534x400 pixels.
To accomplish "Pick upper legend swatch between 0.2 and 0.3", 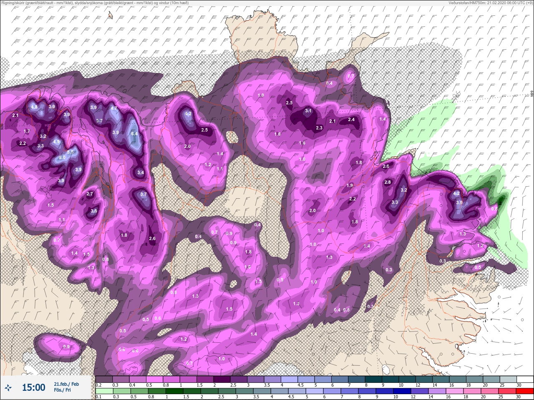I will (104, 379).
